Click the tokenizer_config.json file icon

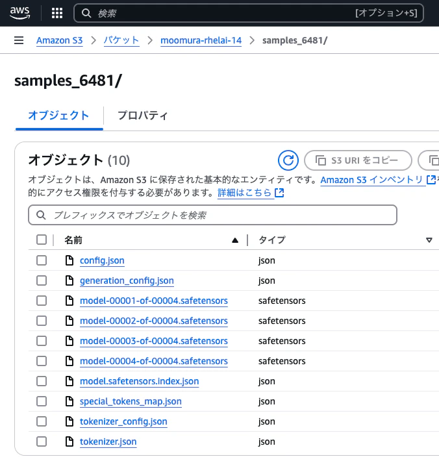point(69,421)
